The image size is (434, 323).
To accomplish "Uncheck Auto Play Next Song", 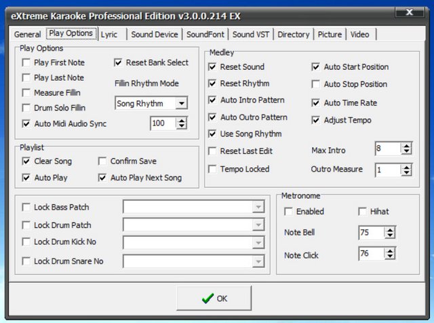I will click(x=102, y=178).
